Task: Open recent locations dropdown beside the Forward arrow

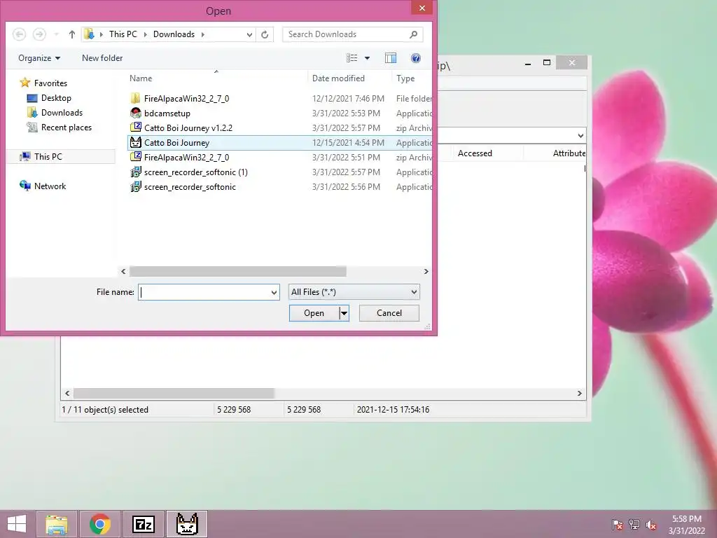Action: [x=56, y=34]
